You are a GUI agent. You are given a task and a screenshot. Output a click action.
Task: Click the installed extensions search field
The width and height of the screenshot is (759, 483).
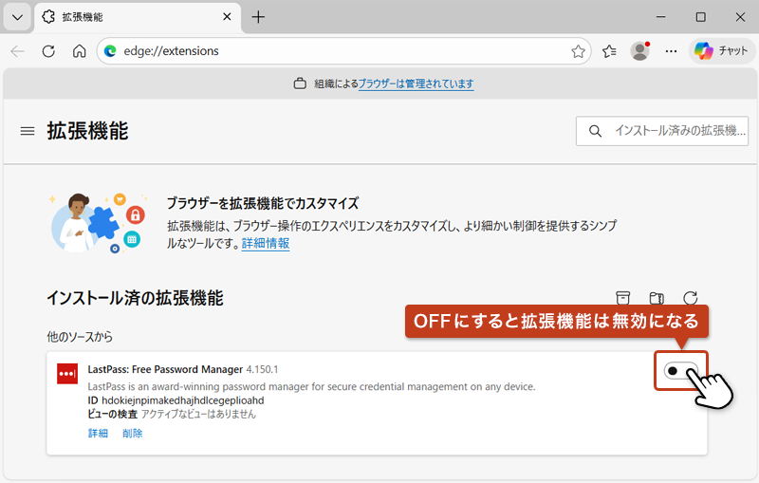[x=661, y=131]
